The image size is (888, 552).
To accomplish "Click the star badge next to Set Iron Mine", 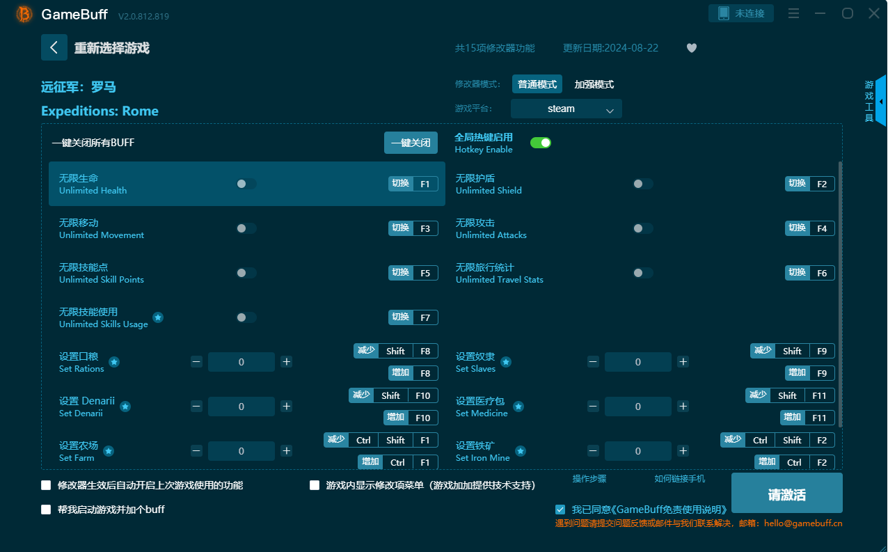I will [x=521, y=451].
